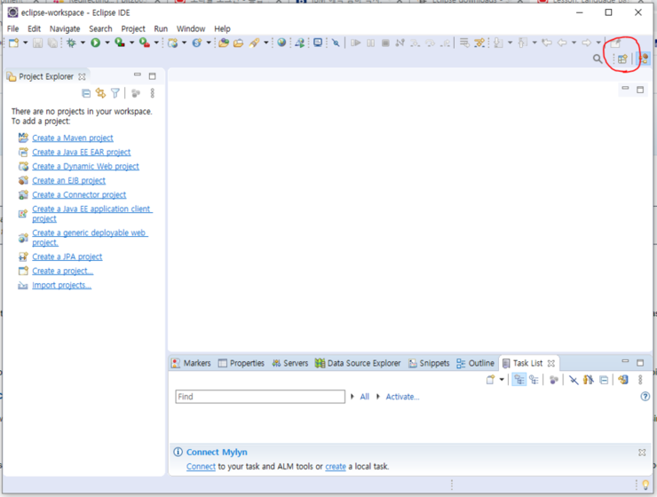Click the Open Type icon
Viewport: 657px width, 497px height.
point(224,43)
